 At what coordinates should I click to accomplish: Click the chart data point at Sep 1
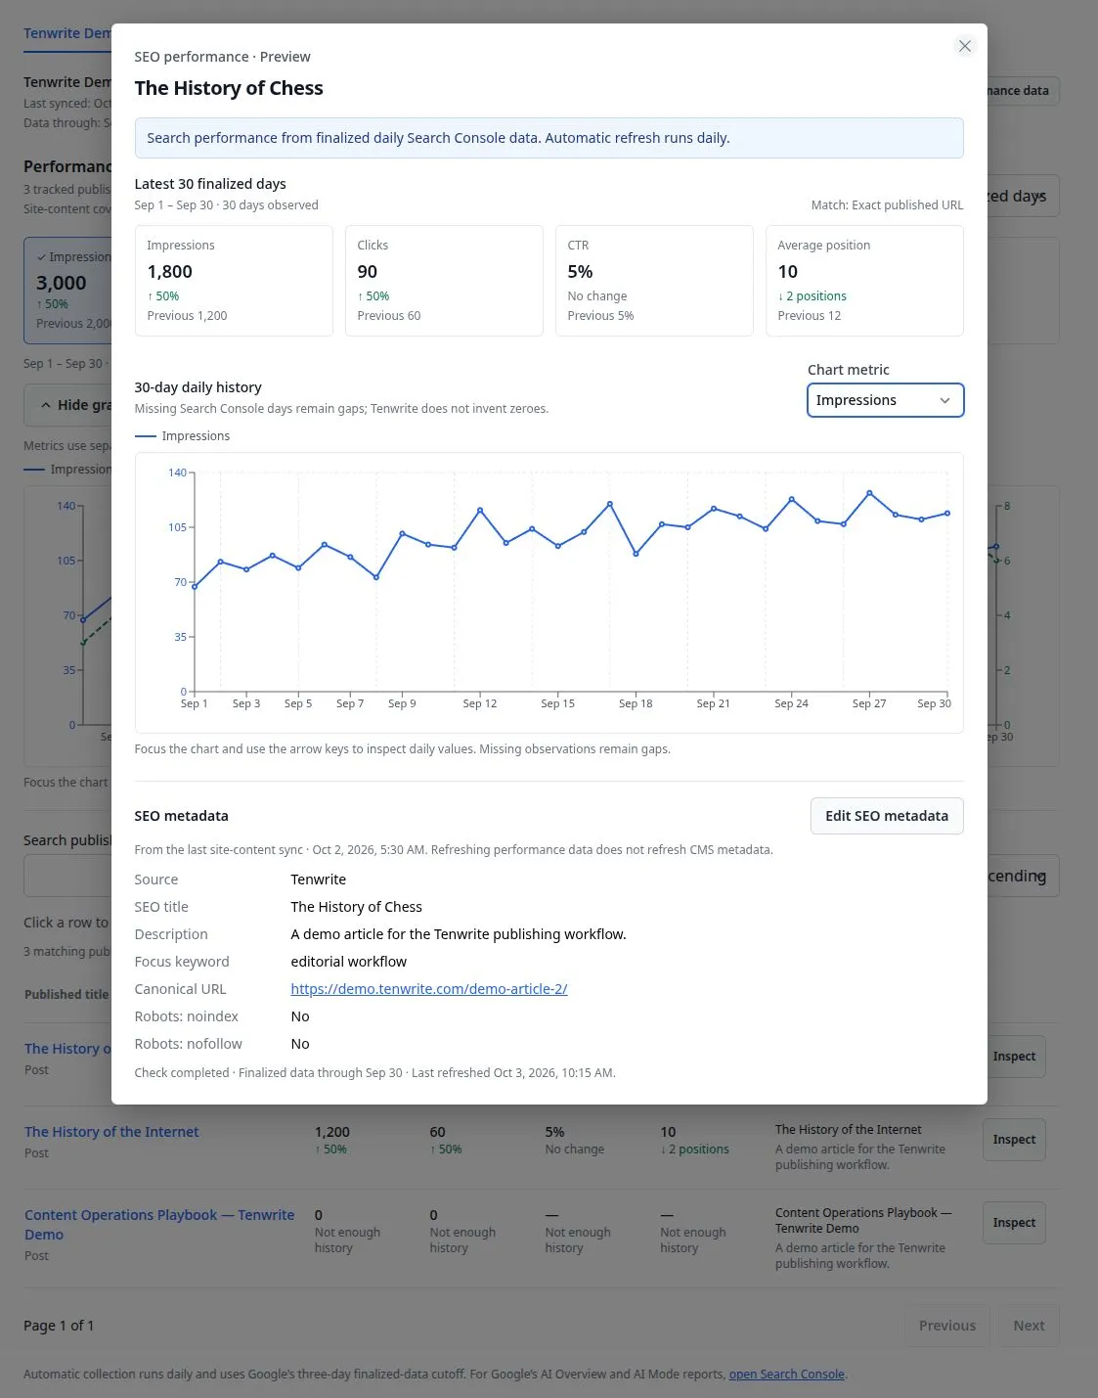(x=195, y=587)
